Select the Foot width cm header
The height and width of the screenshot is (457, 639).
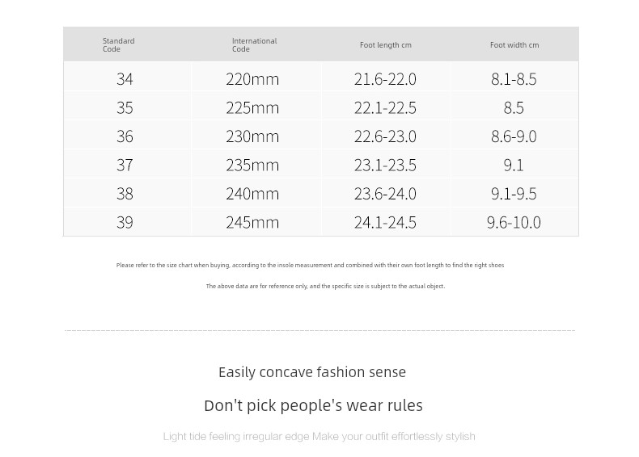[x=514, y=45]
